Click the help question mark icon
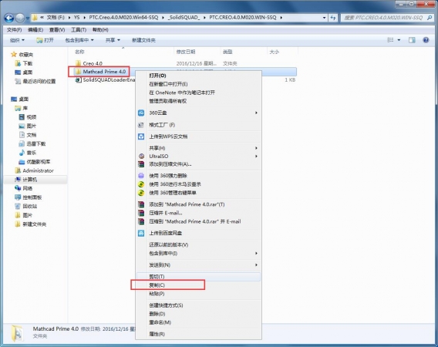This screenshot has height=347, width=438. (426, 40)
